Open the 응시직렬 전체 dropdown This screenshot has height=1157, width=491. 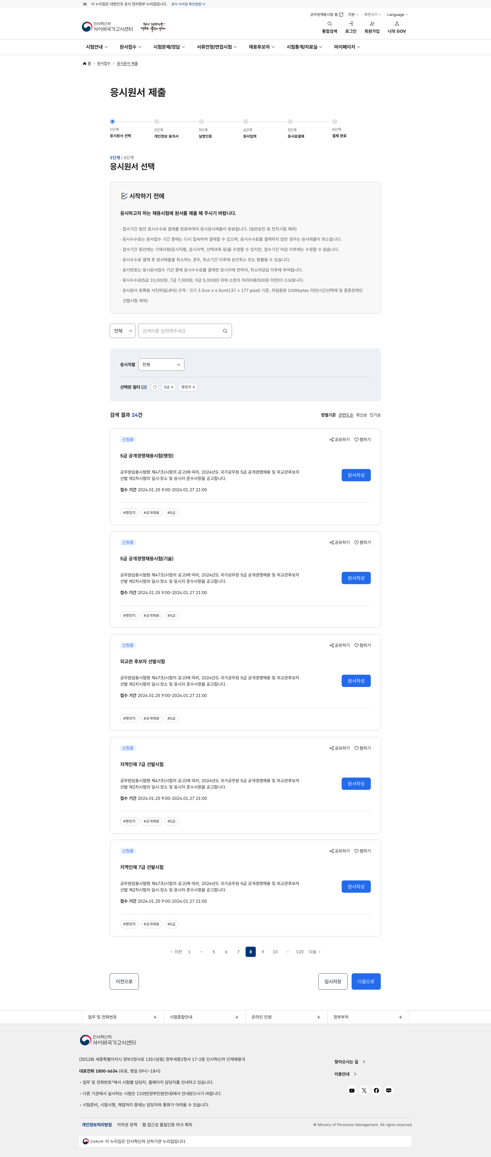pyautogui.click(x=161, y=365)
